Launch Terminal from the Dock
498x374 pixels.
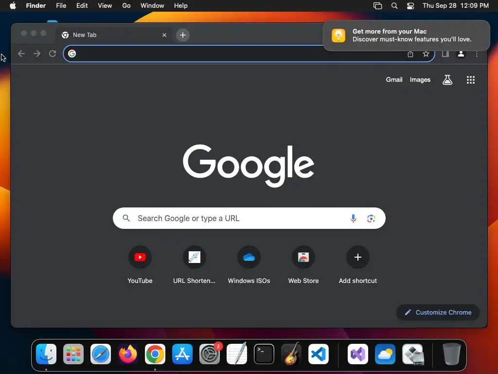(264, 354)
